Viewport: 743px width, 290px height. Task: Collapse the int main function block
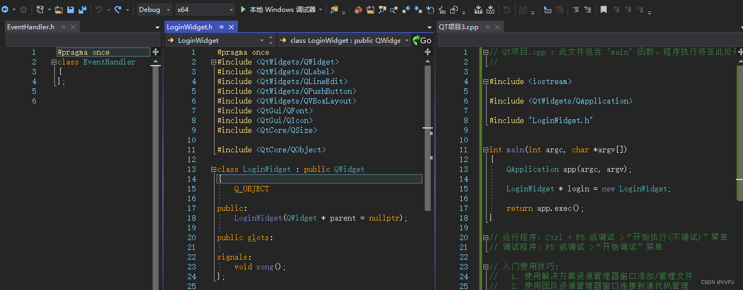486,150
